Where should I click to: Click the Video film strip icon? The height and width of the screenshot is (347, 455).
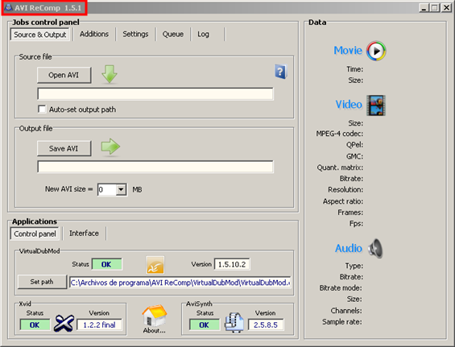(376, 105)
